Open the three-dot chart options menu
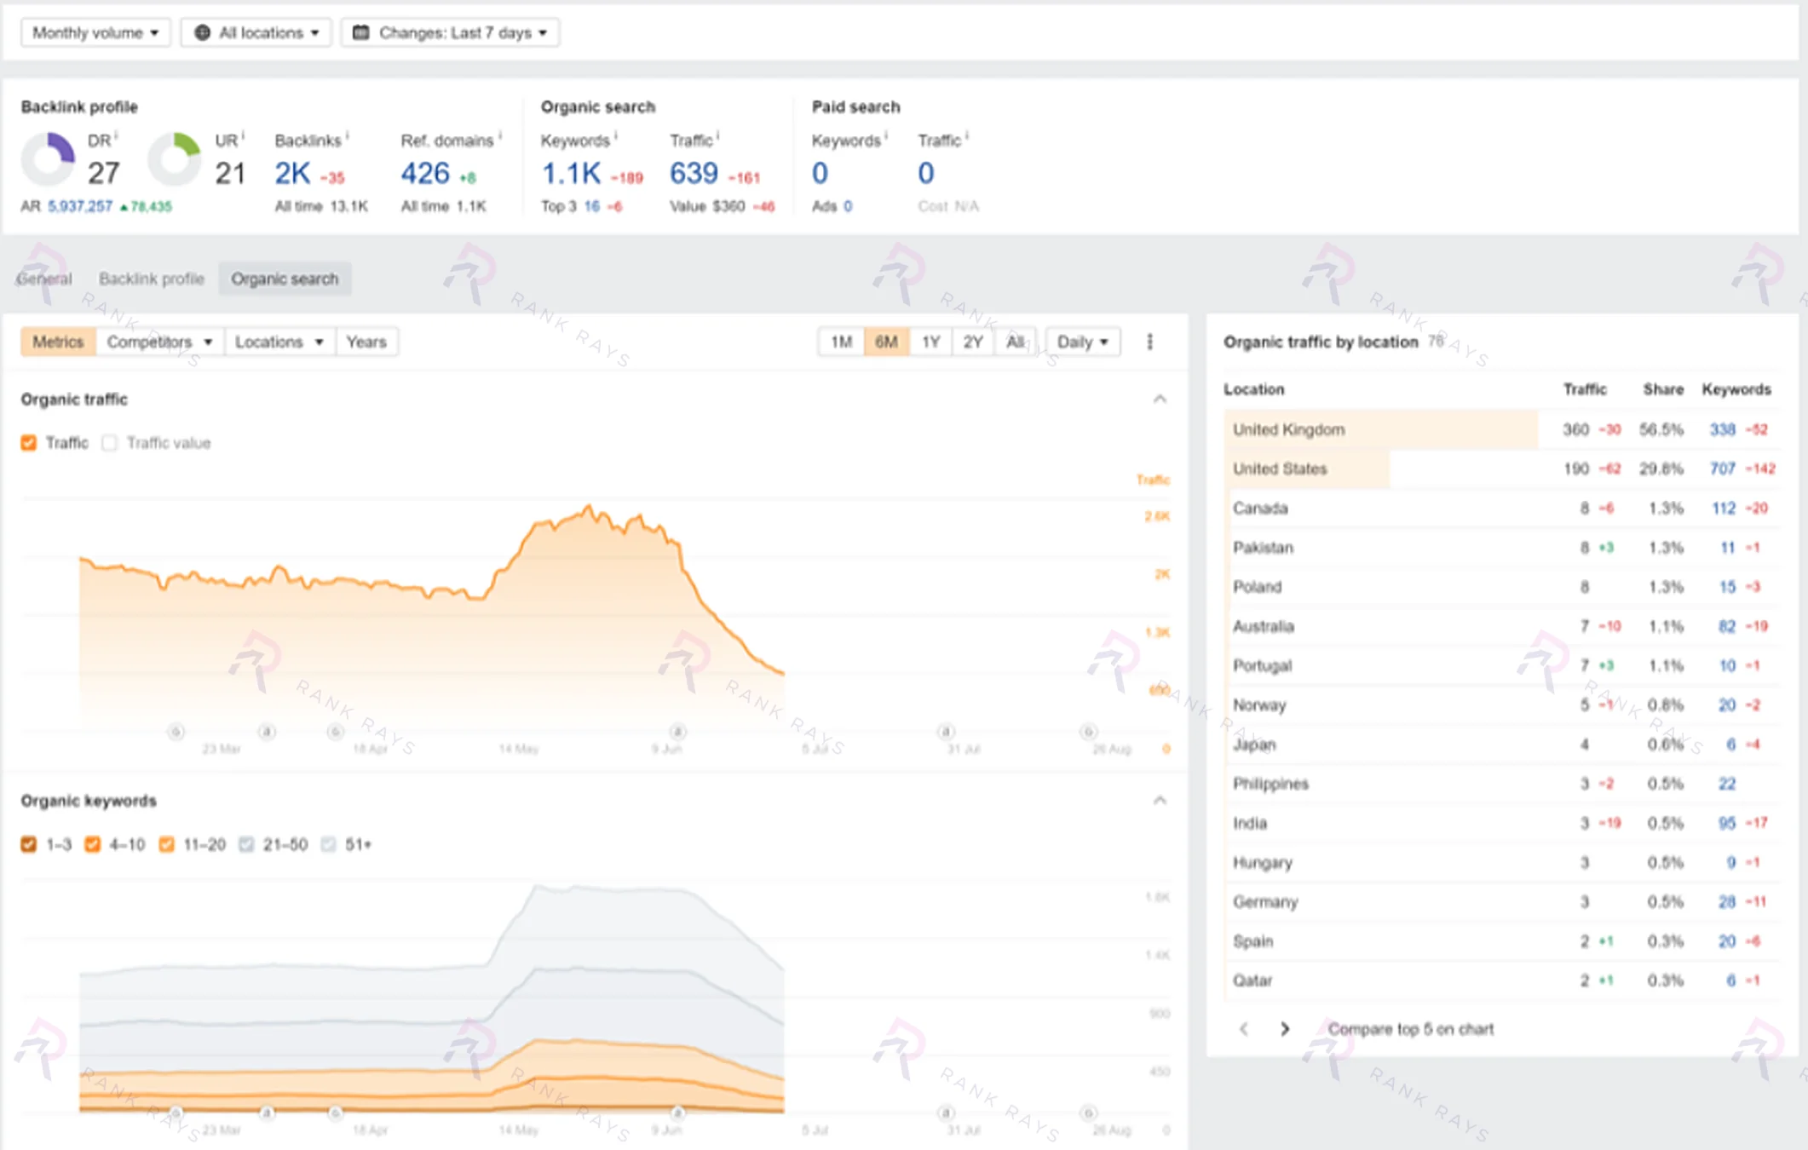 [1150, 342]
